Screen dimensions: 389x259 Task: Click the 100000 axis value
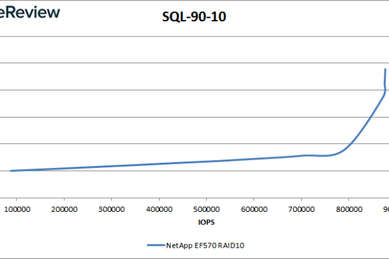click(x=17, y=209)
